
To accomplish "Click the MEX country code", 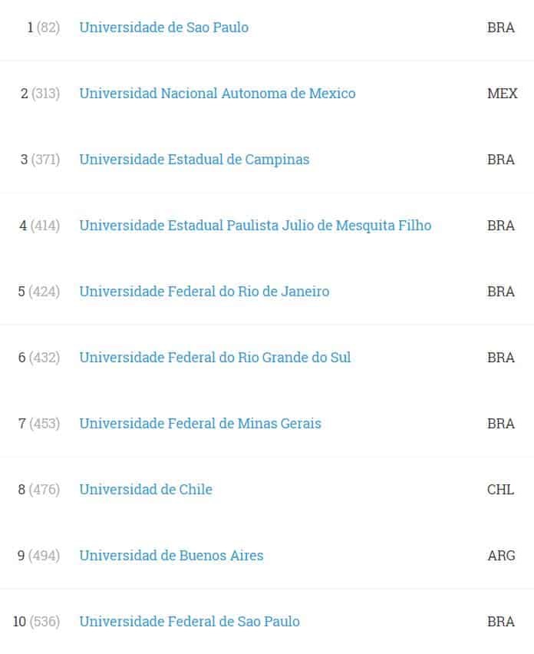I will 503,94.
